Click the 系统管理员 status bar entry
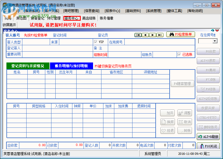Screen dimensions: 223x159 153,154
